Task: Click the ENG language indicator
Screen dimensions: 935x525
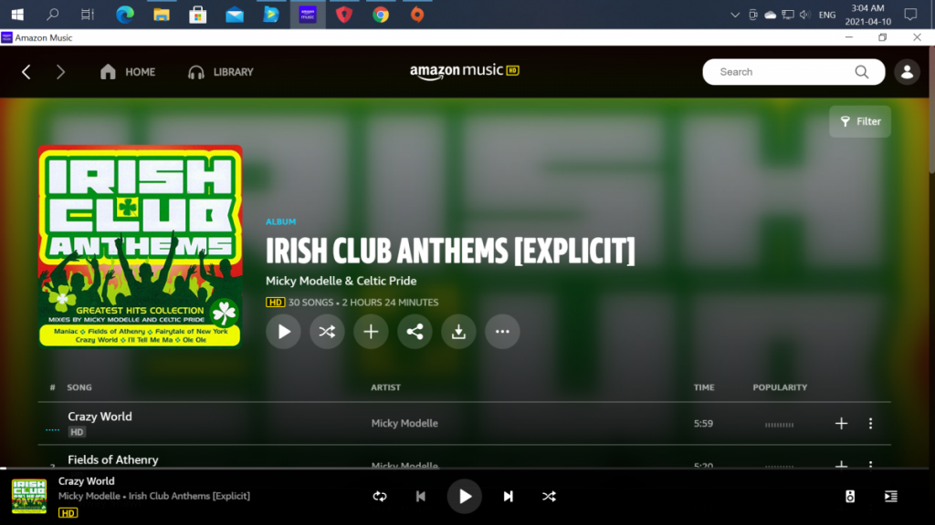Action: coord(827,15)
